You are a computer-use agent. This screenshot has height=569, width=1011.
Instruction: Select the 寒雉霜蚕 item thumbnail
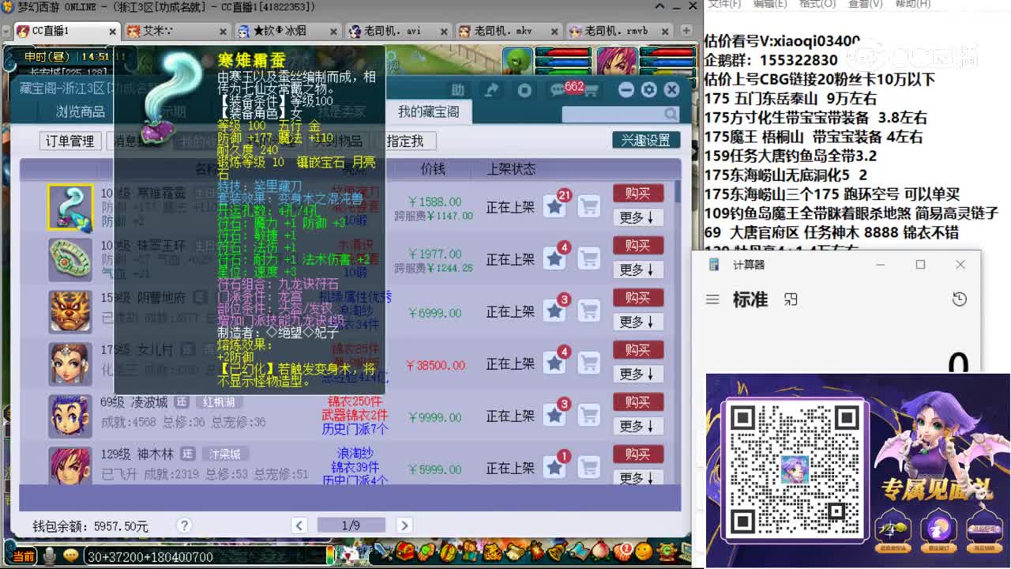(70, 208)
